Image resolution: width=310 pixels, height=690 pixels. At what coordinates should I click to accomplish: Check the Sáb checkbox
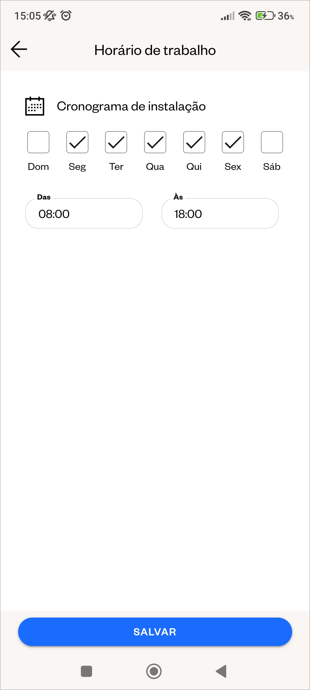point(272,142)
